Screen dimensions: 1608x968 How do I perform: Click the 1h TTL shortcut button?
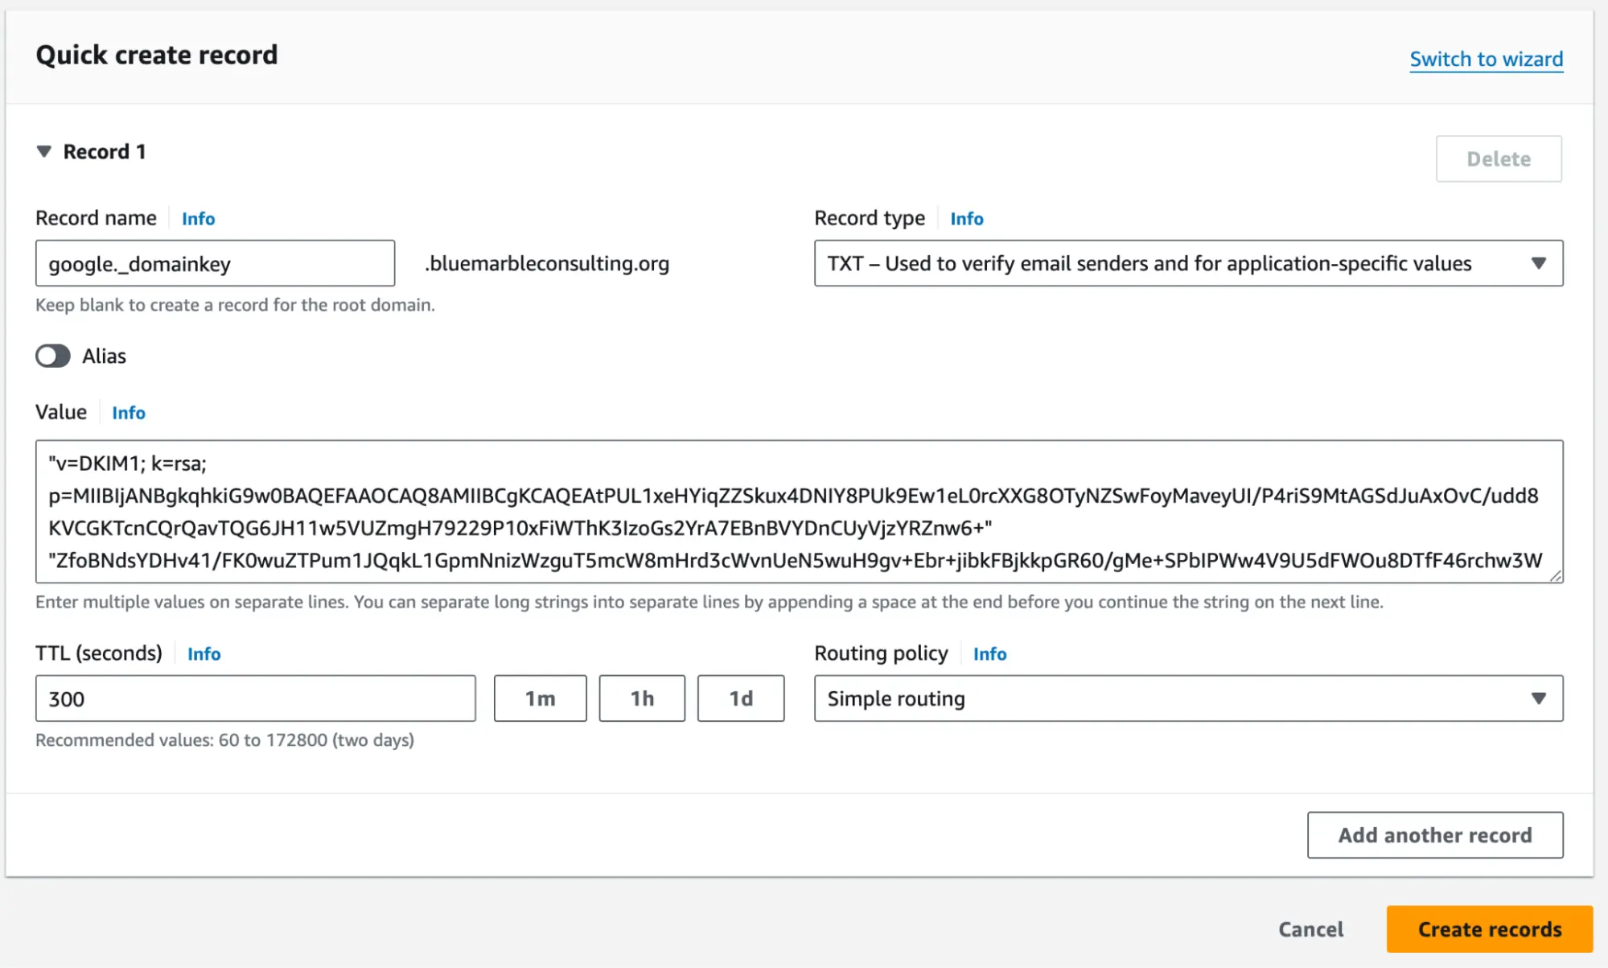pos(642,698)
